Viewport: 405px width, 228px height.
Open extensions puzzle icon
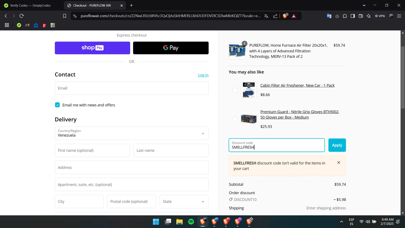pos(345,16)
